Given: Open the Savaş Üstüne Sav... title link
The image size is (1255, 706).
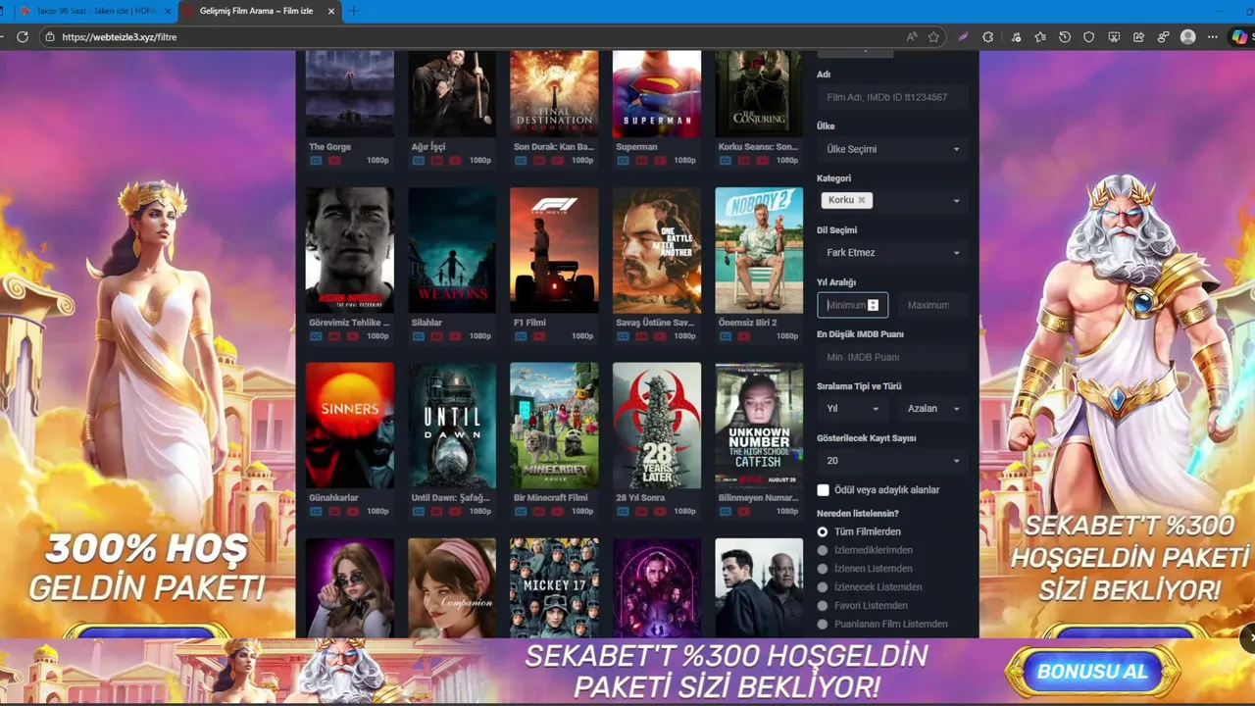Looking at the screenshot, I should click(x=655, y=323).
